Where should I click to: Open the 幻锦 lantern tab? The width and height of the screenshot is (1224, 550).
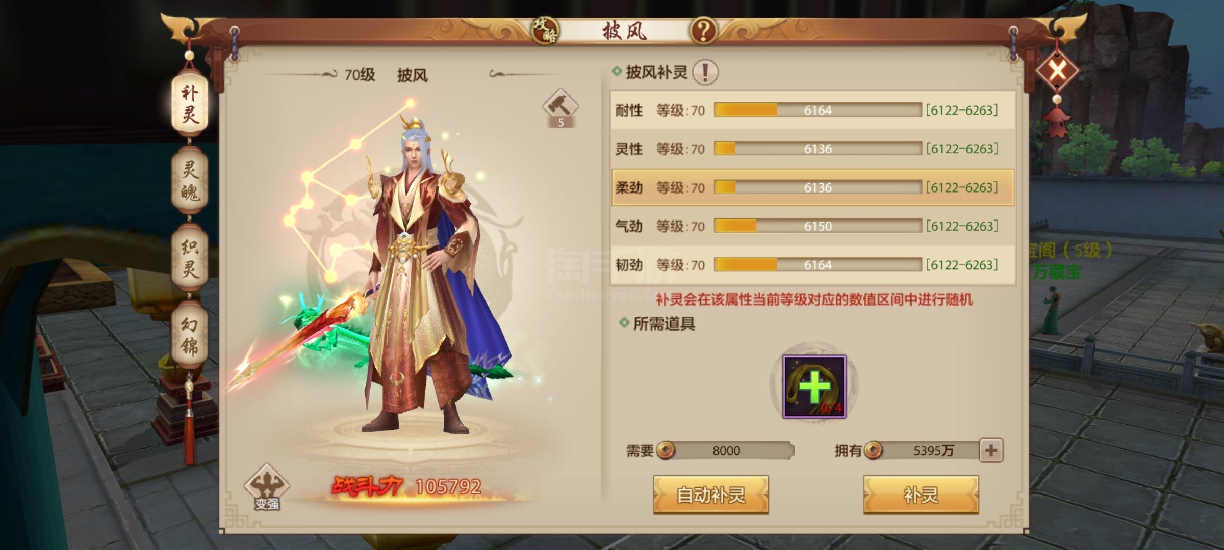pyautogui.click(x=190, y=336)
